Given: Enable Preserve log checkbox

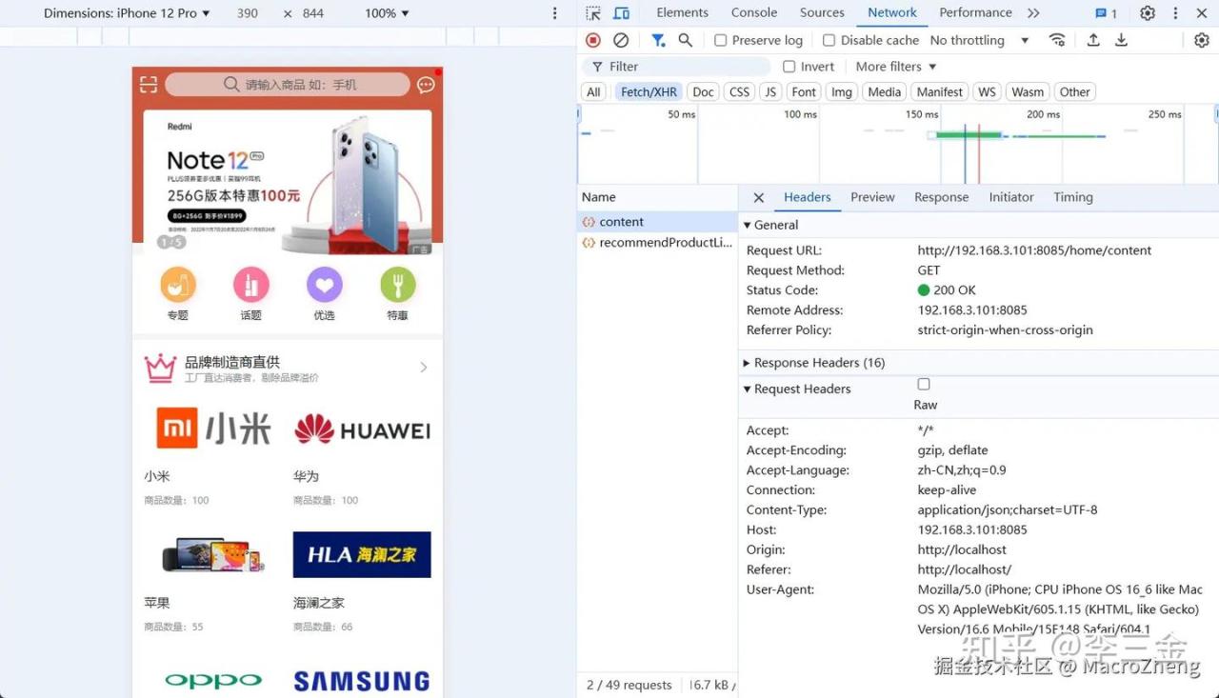Looking at the screenshot, I should 721,40.
